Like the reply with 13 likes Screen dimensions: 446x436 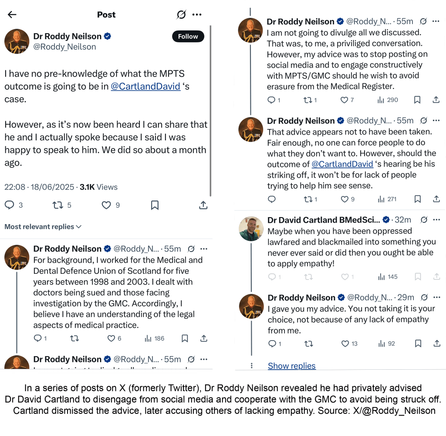[x=345, y=344]
